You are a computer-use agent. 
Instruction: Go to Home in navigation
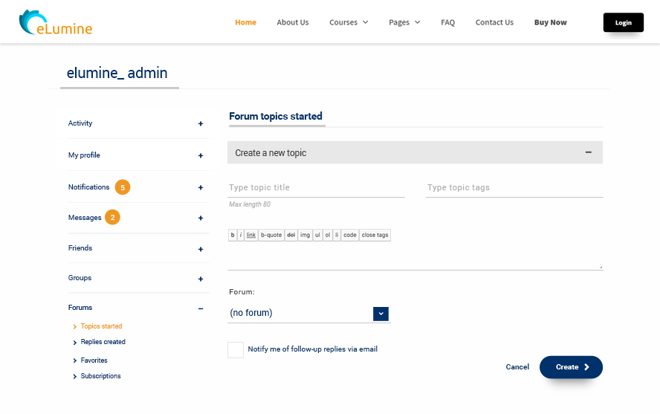point(245,22)
